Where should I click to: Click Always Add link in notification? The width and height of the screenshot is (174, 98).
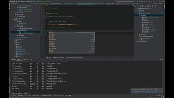[144, 92]
